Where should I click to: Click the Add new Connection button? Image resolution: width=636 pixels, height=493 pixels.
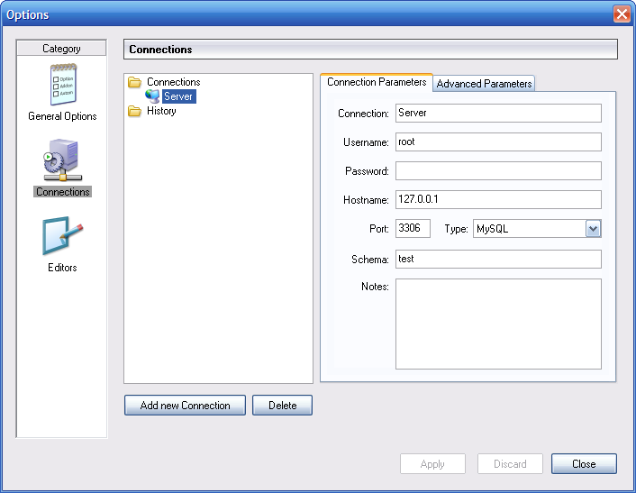pyautogui.click(x=185, y=406)
